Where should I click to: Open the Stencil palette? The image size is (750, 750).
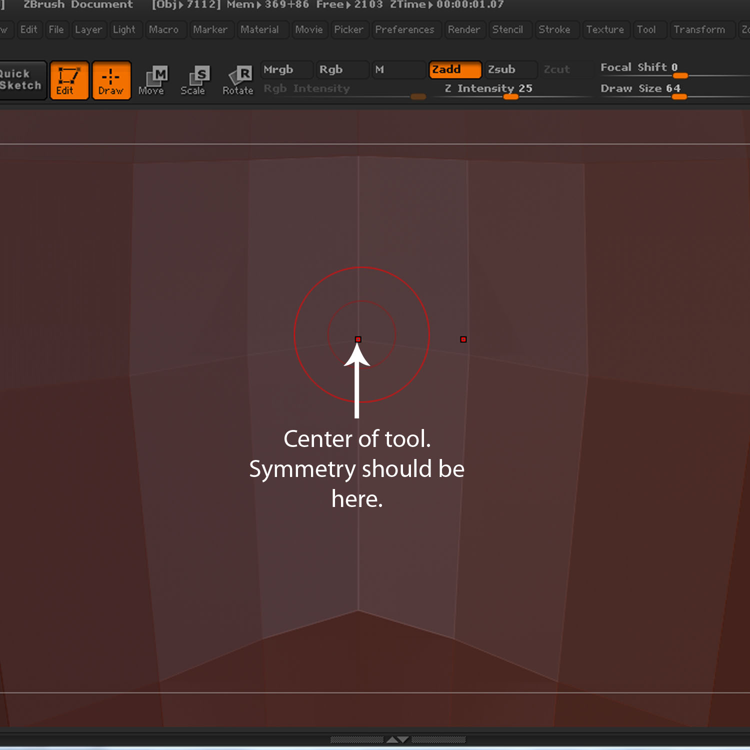click(x=509, y=29)
